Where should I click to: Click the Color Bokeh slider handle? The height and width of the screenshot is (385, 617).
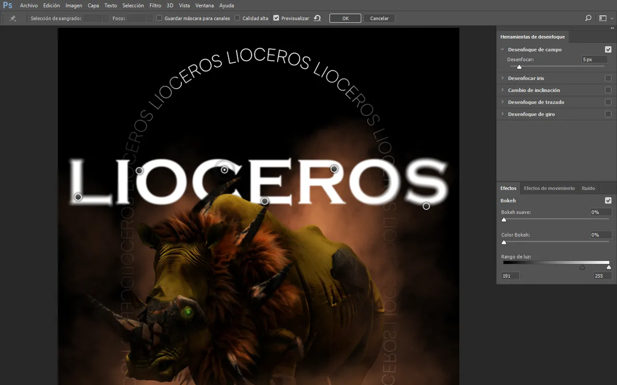[504, 243]
